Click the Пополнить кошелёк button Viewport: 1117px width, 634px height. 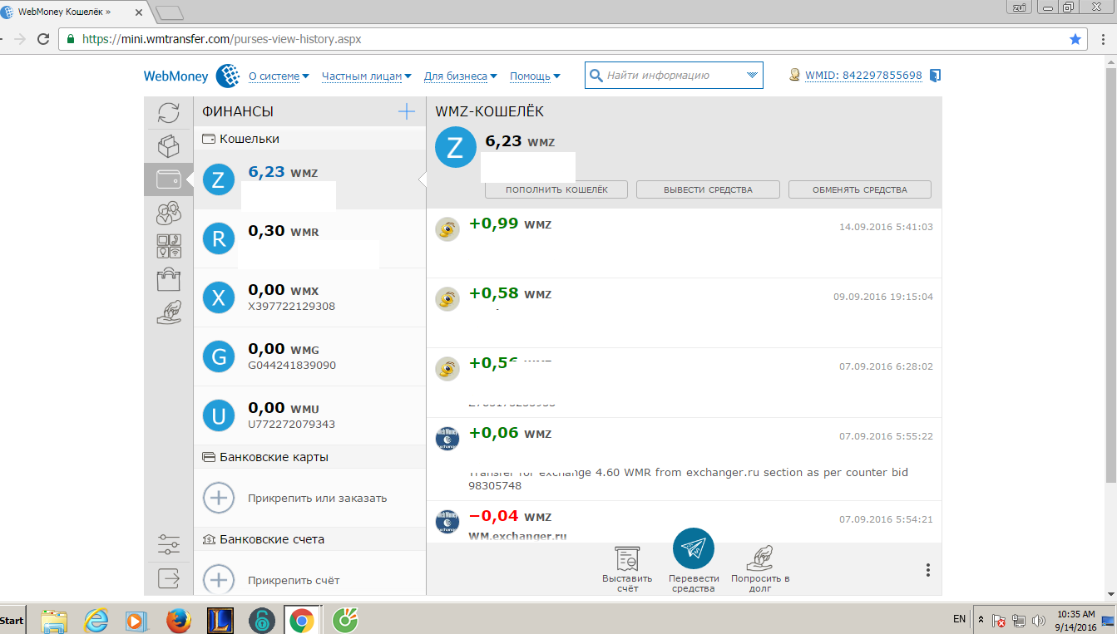coord(556,189)
